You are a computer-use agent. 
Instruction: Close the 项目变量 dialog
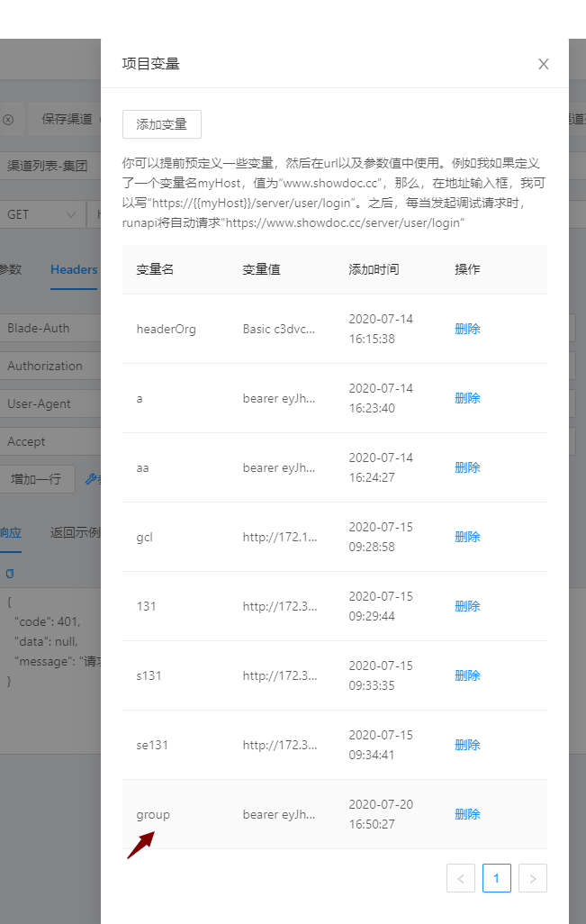click(543, 64)
